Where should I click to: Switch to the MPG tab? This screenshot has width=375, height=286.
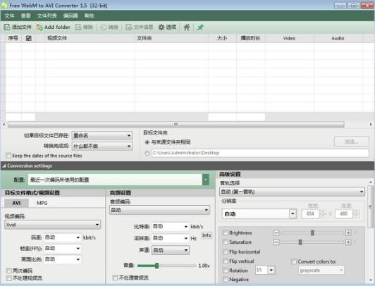coord(42,203)
